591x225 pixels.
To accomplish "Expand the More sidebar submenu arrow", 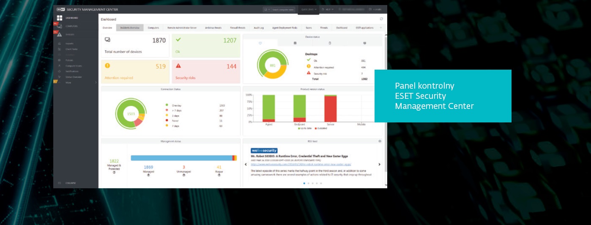I will pyautogui.click(x=96, y=82).
